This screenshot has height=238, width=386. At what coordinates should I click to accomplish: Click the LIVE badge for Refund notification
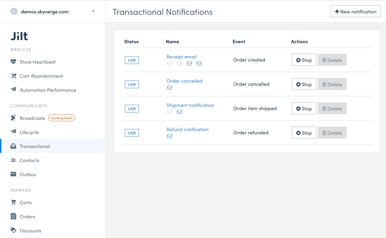click(132, 133)
